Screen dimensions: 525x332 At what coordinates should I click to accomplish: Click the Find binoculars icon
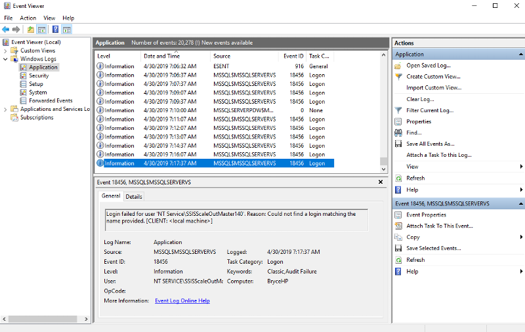[398, 133]
